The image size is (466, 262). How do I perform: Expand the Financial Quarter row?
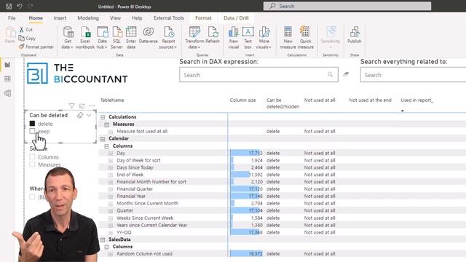[x=111, y=189]
